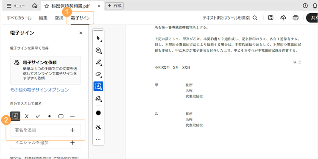Screen dimensions: 318x159
Task: Select the freehand loop draw tool
Action: 98,74
